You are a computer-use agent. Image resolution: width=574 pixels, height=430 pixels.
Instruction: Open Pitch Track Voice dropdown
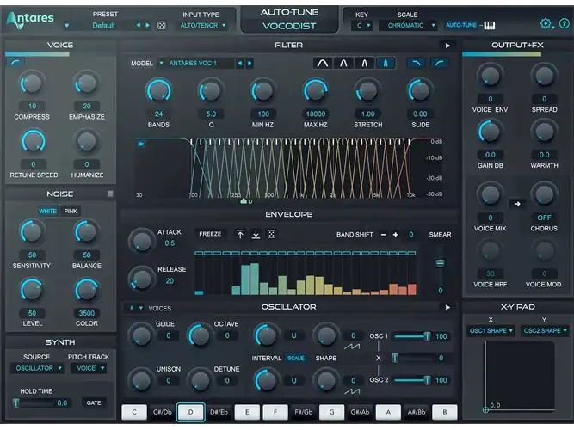(x=89, y=368)
